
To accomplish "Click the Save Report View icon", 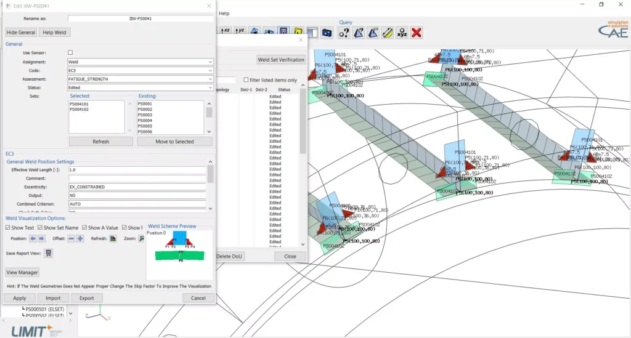I will (49, 253).
